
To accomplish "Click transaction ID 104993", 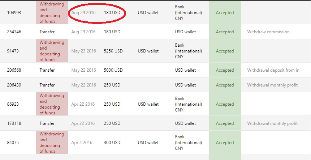I will tap(14, 13).
